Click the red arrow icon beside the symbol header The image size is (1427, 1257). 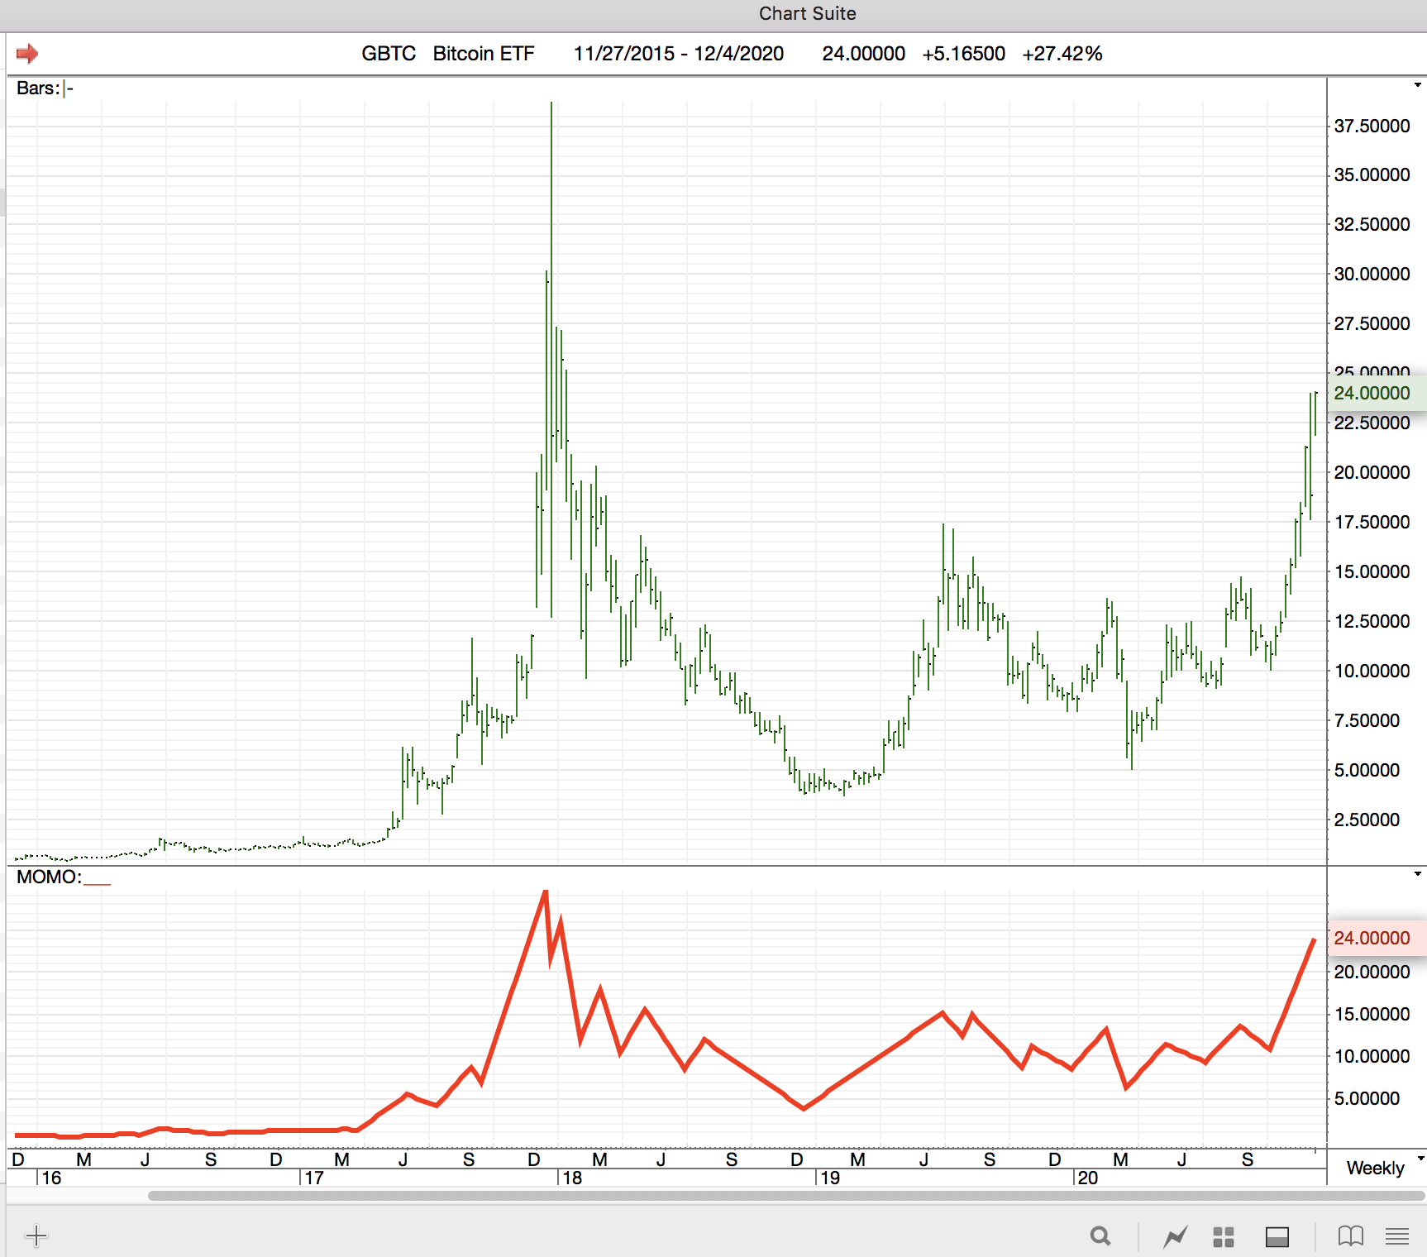pos(27,54)
